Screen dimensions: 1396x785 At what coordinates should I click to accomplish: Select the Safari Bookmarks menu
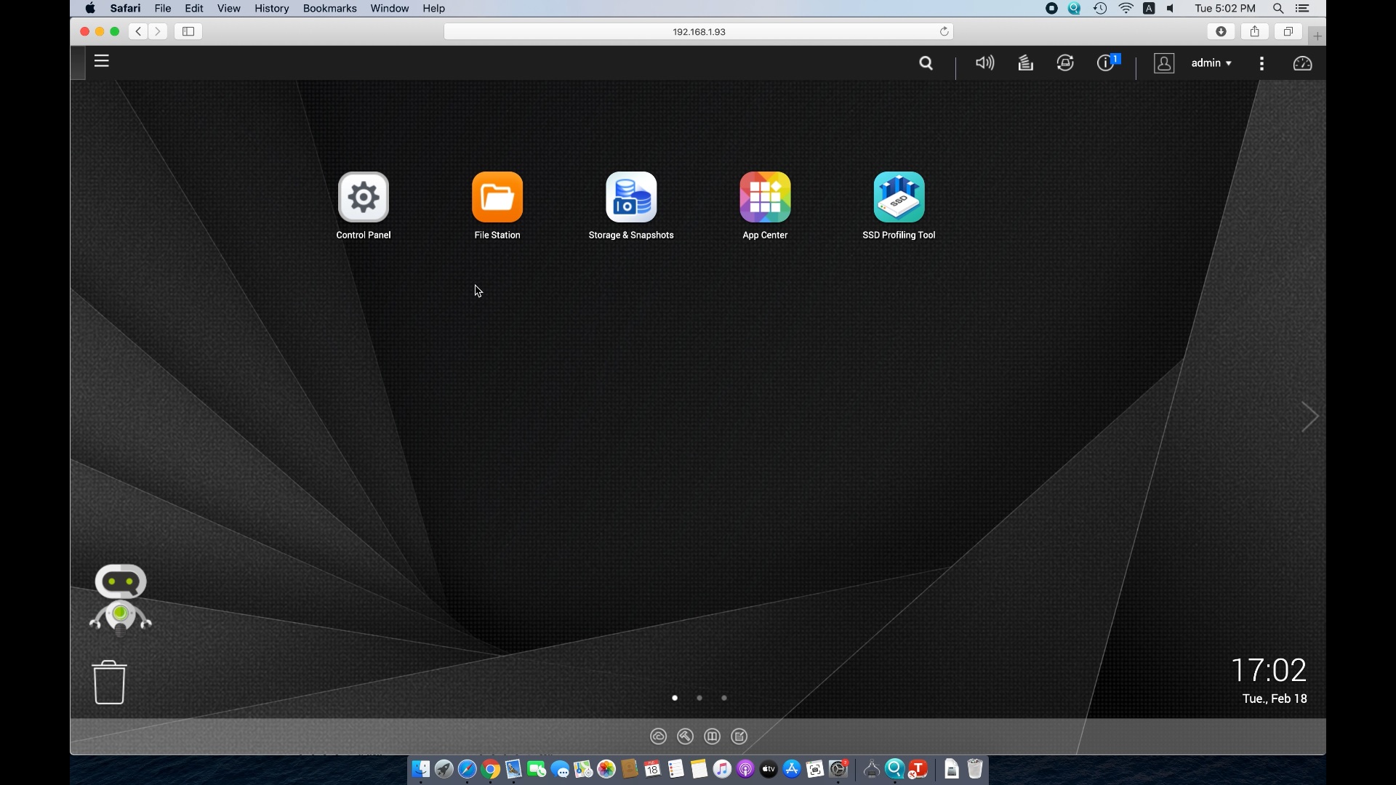(329, 9)
